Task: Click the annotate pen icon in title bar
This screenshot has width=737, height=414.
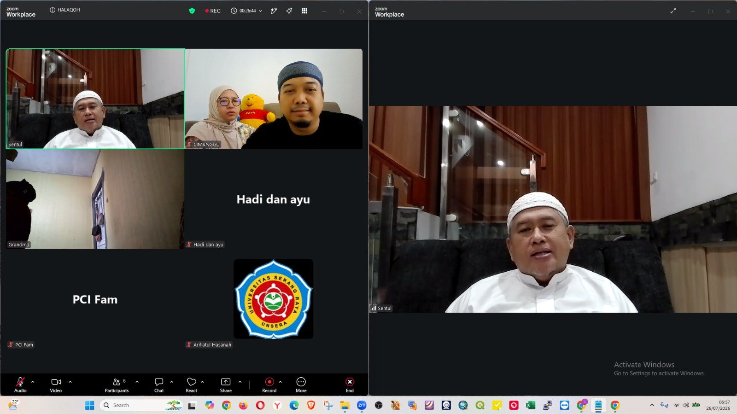Action: 274,11
